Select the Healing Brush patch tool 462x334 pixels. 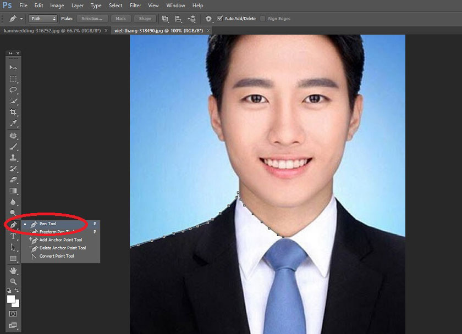13,136
